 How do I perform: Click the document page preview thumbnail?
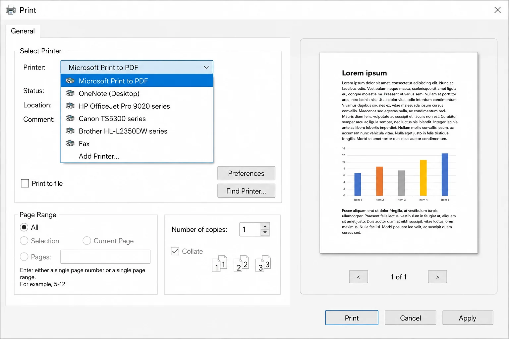399,153
